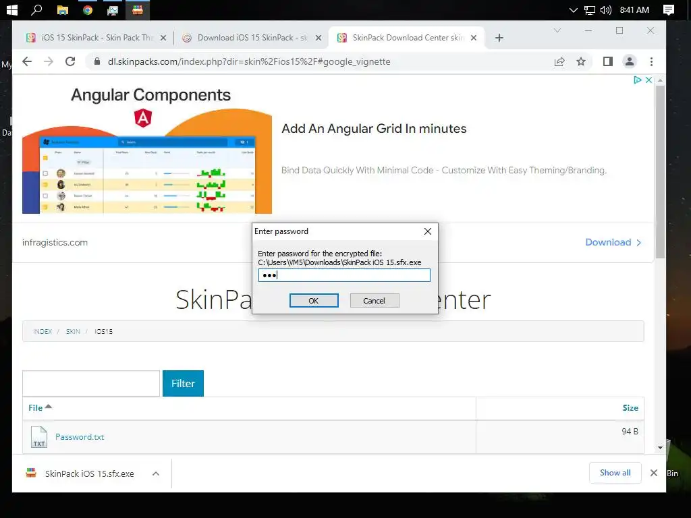
Task: Open volume control in system tray
Action: 606,10
